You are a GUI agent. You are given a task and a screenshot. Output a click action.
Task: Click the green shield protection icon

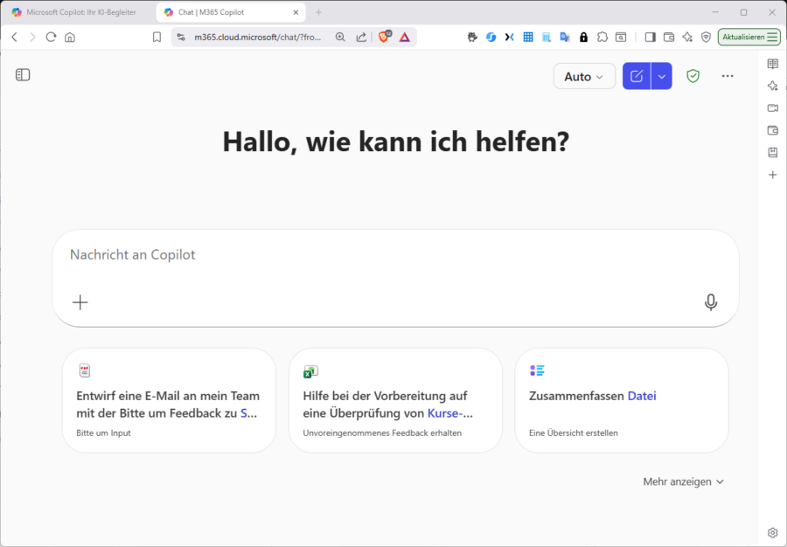(693, 76)
